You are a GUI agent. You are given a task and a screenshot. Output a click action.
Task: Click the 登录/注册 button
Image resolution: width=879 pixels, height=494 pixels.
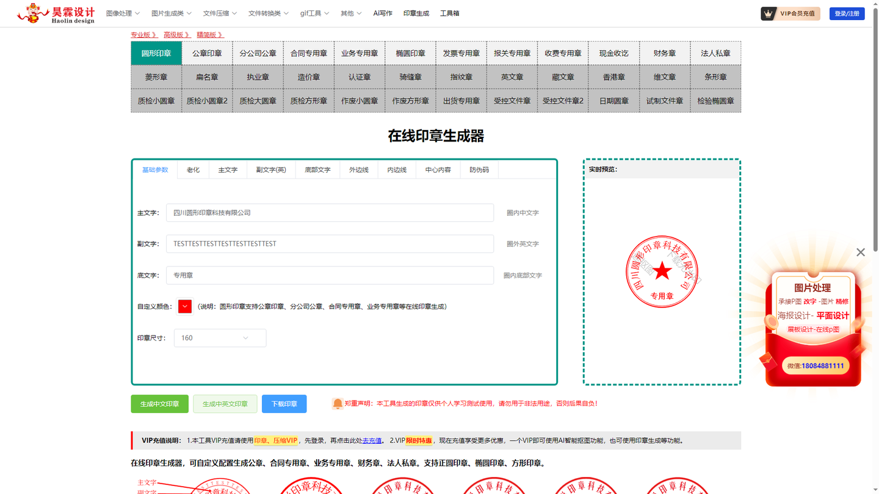click(847, 13)
